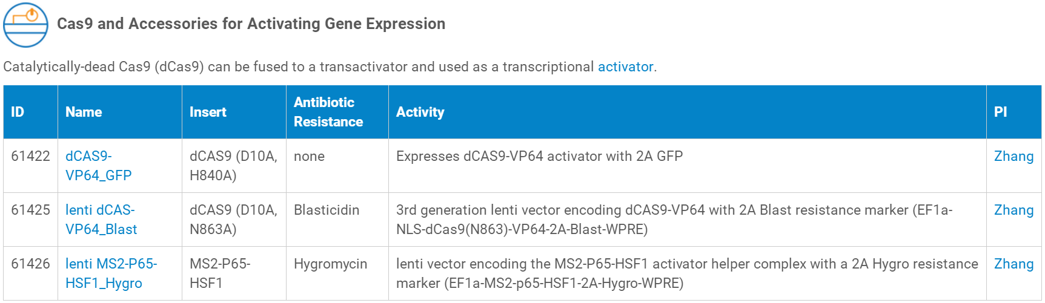
Task: Click the Antibiotic Resistance column header
Action: [x=328, y=112]
